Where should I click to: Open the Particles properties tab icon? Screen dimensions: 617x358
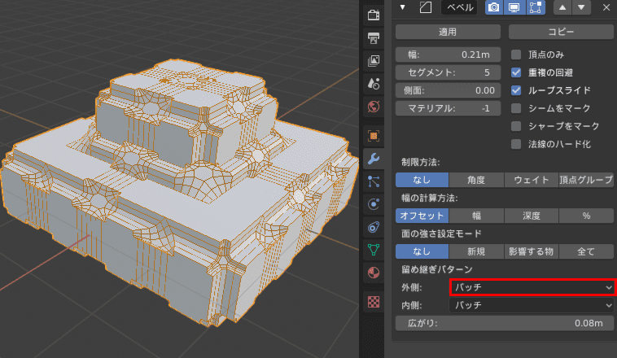point(374,181)
